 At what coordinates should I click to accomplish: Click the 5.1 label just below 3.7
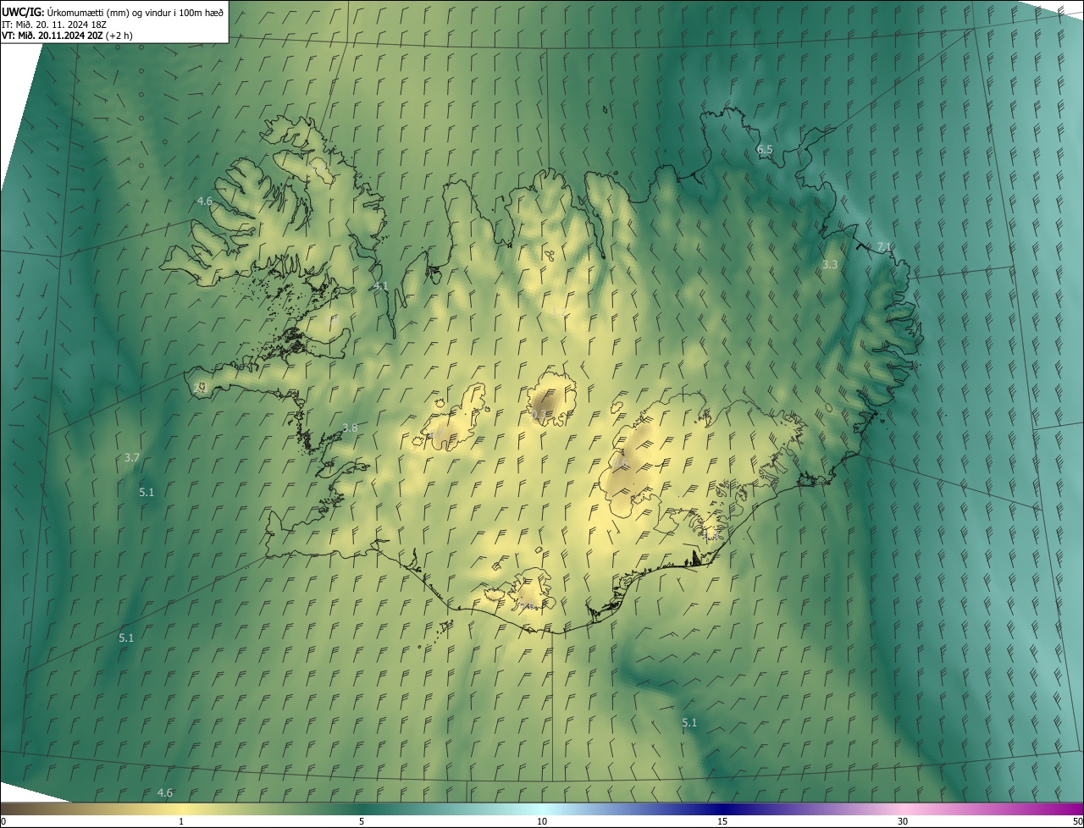point(147,493)
